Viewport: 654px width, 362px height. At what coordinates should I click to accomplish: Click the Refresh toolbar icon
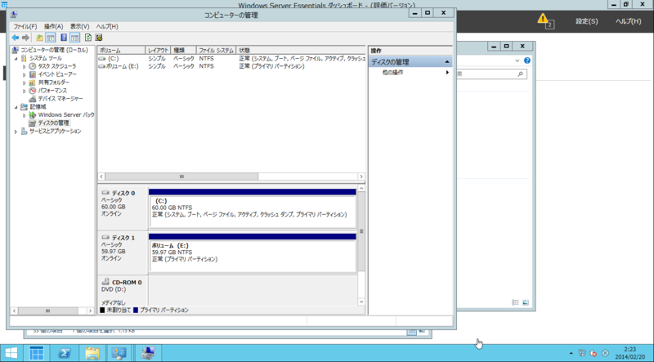[x=88, y=38]
